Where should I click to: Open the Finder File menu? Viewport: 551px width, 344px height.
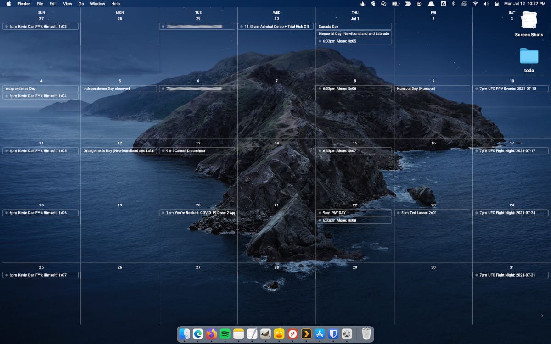point(40,4)
